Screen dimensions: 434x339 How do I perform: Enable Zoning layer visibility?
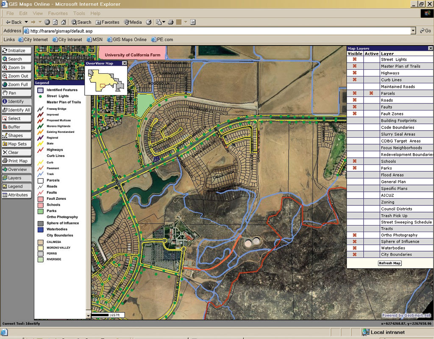[x=355, y=202]
